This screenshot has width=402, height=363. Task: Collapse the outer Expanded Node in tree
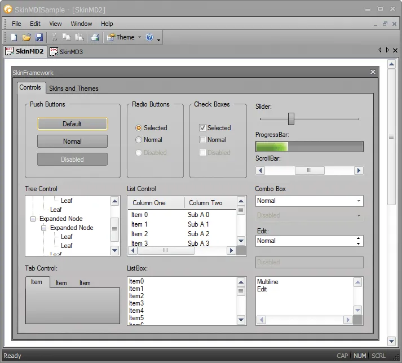click(x=33, y=219)
